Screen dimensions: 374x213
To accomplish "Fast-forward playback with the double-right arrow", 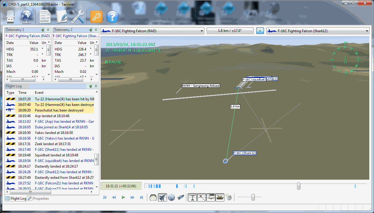I will pos(132,197).
